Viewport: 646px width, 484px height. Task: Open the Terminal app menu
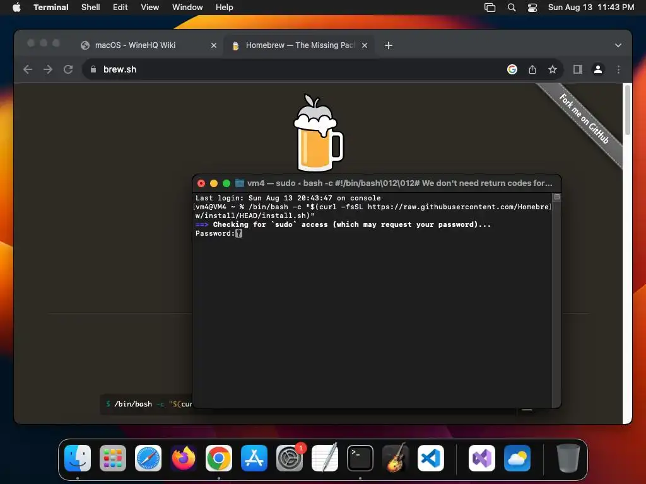51,7
